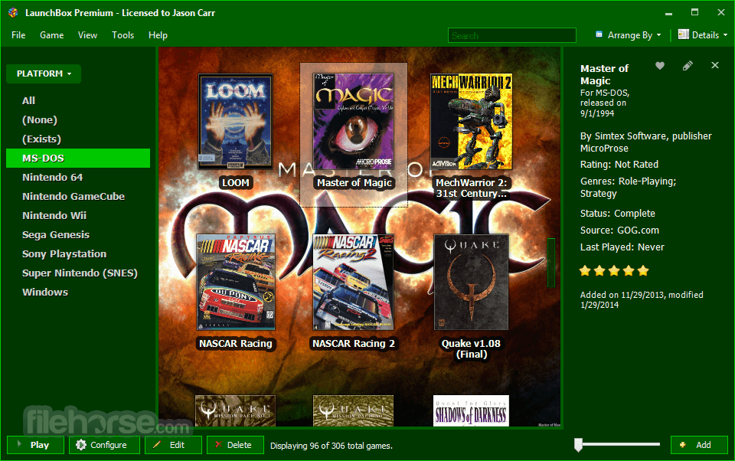
Task: Click the 'Rating: Not Rated' text
Action: coord(619,165)
